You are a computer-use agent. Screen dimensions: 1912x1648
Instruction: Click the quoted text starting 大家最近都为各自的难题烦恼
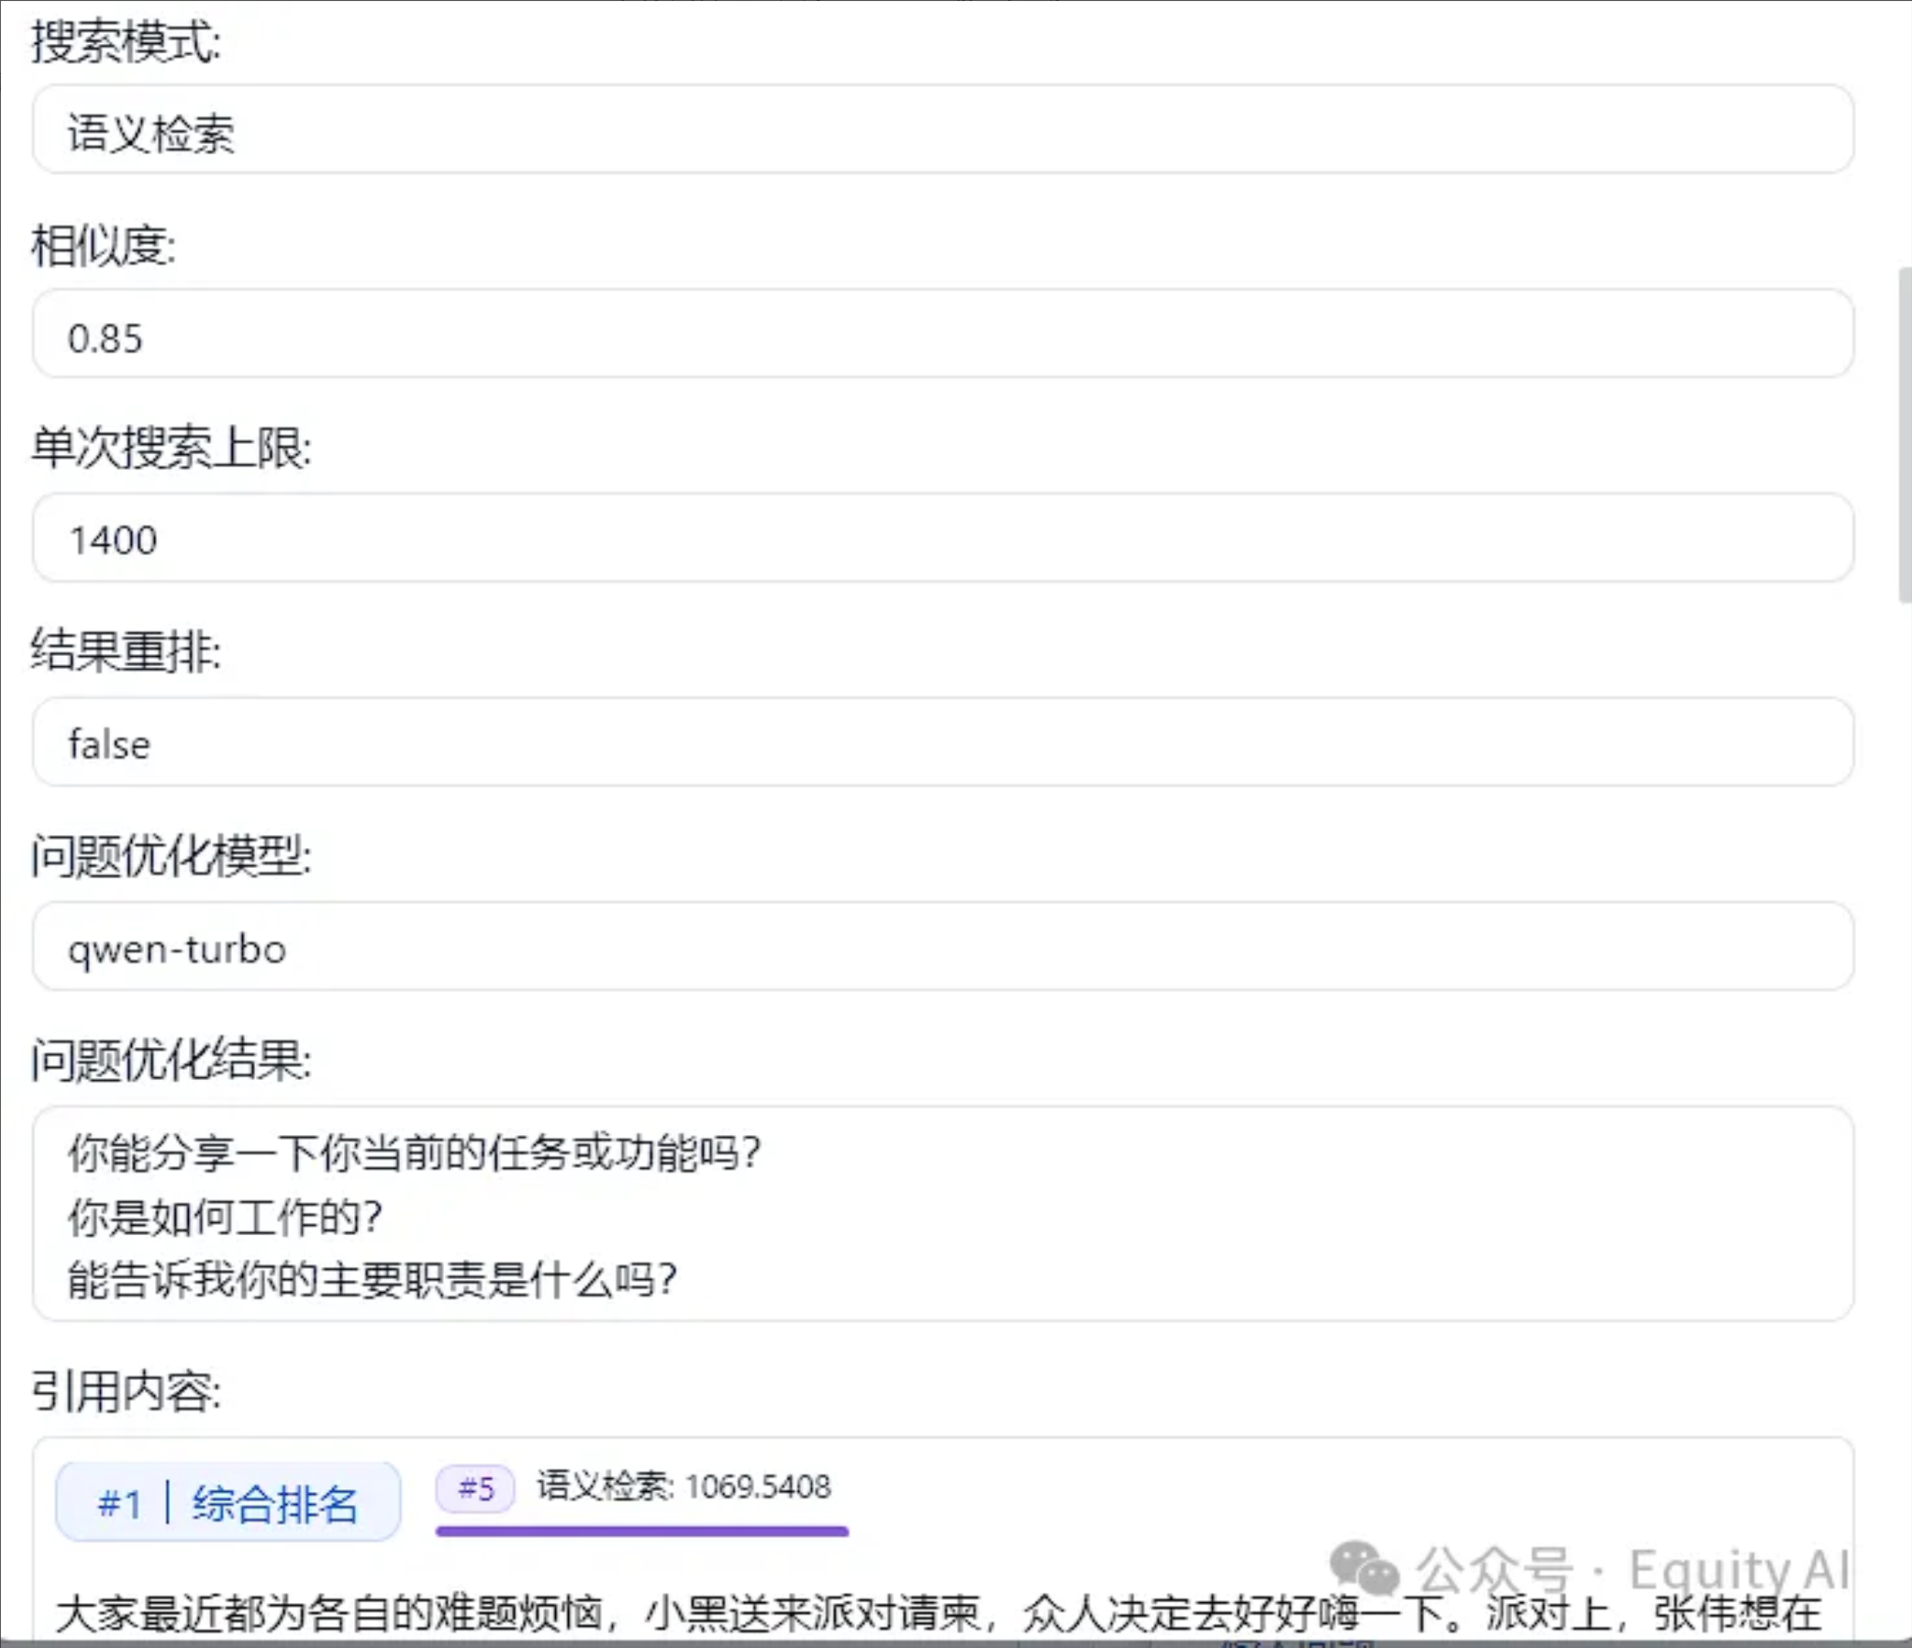point(939,1612)
